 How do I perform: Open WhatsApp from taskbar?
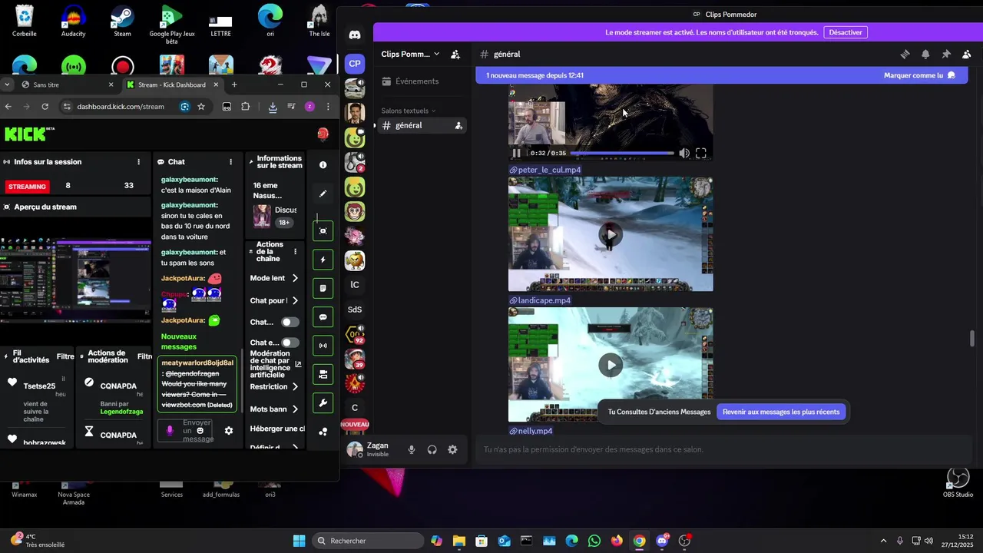[x=594, y=541]
